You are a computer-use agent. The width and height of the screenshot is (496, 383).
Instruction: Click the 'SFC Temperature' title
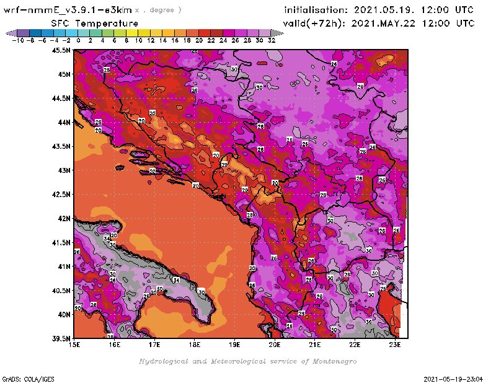coord(95,24)
